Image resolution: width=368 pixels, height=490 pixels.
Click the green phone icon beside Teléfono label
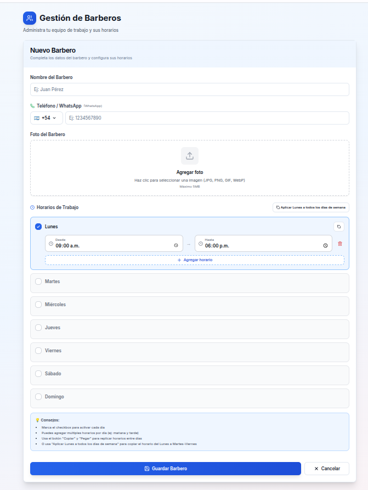click(32, 106)
